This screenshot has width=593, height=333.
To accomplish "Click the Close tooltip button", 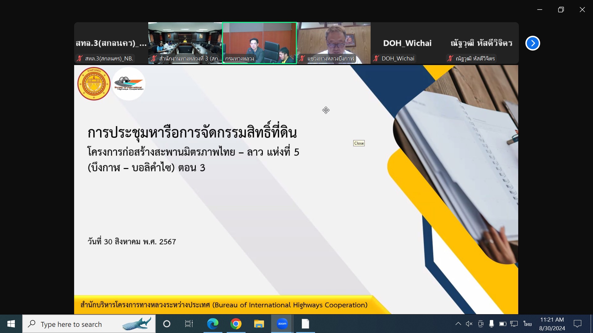I will (x=359, y=143).
